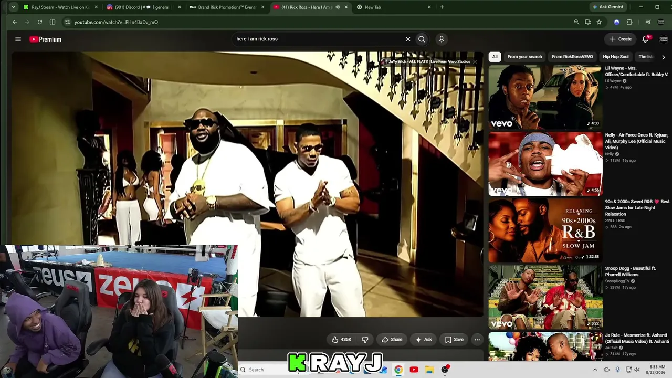Share the Rick Ross video
Viewport: 672px width, 378px height.
(392, 340)
